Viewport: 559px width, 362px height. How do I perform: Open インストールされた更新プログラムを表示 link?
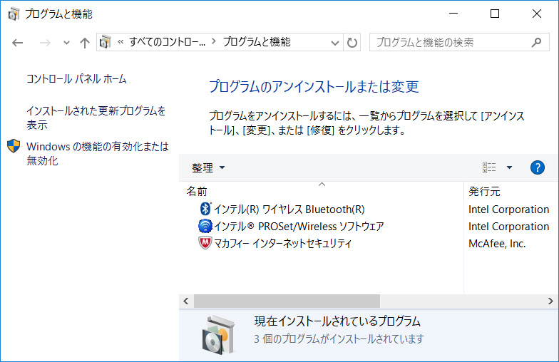(96, 118)
